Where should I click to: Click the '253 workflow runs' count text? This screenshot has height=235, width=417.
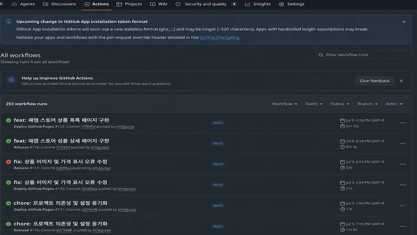[26, 104]
